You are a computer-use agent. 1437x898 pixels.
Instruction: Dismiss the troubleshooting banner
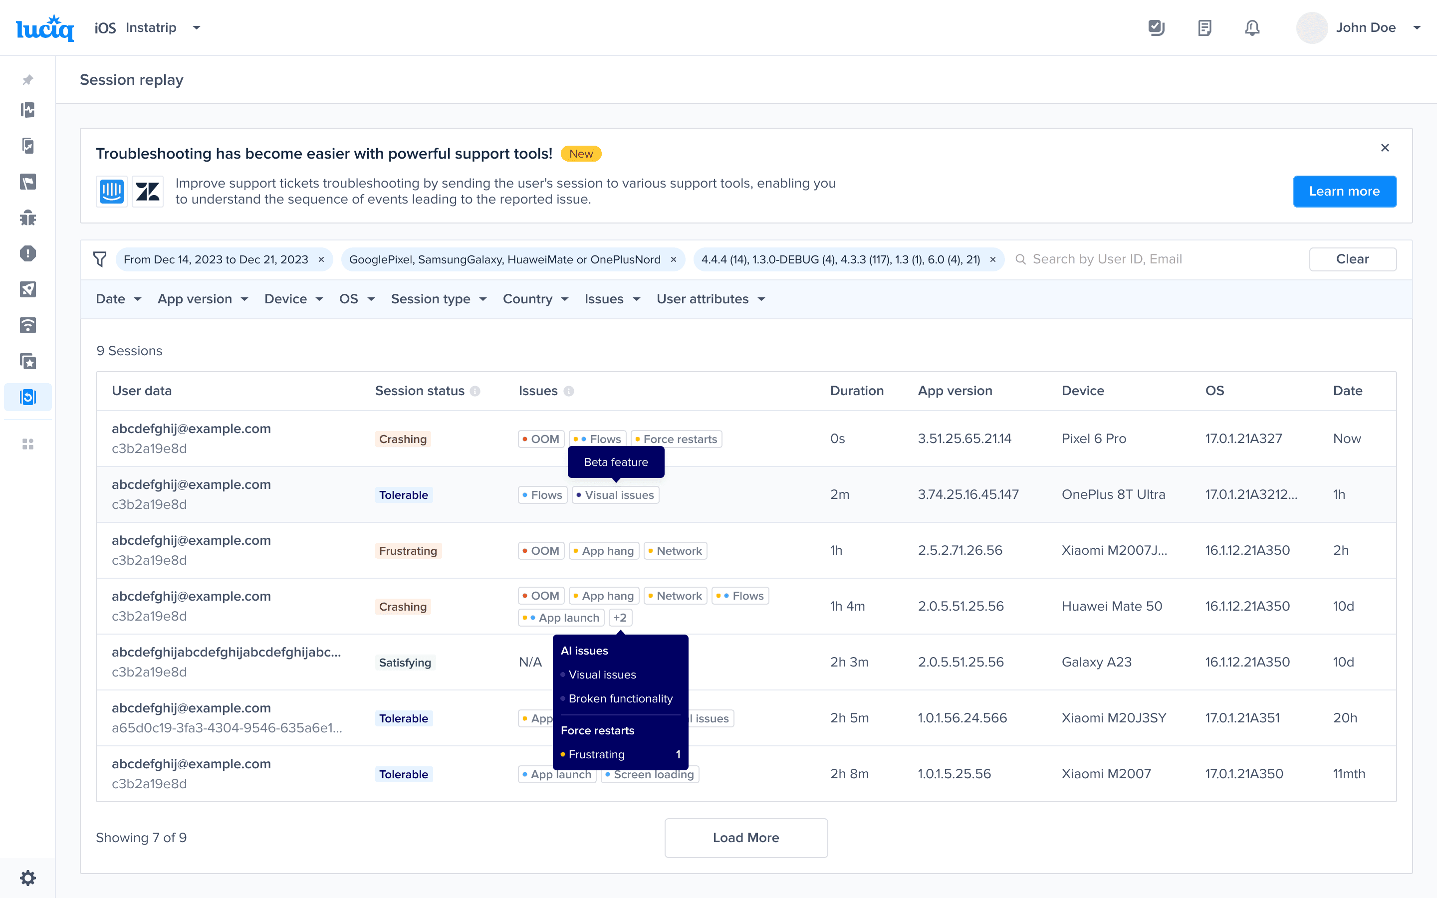(1385, 148)
